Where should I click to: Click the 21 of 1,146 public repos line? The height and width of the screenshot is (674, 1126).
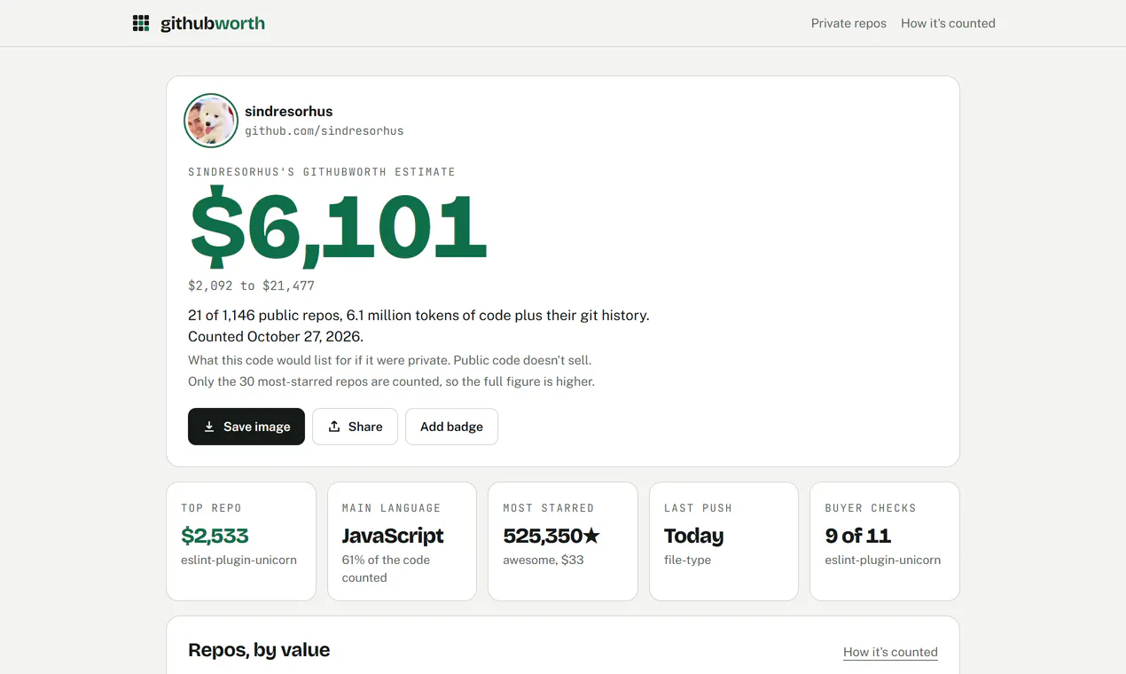[x=418, y=315]
